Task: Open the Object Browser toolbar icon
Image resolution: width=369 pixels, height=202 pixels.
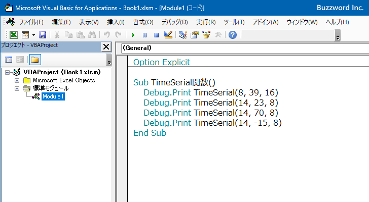Action: point(206,35)
